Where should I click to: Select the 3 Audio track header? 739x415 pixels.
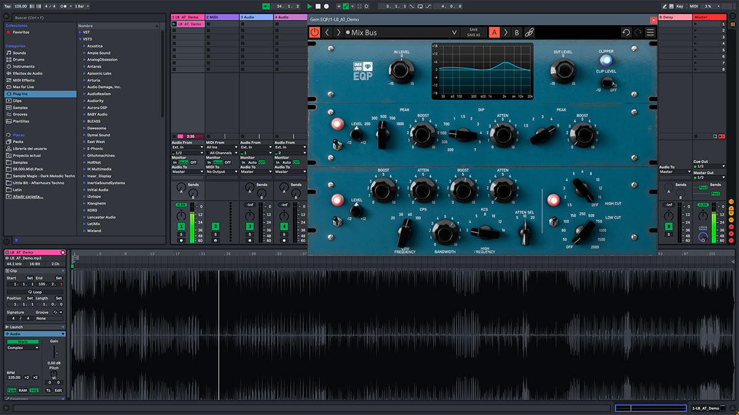point(256,17)
